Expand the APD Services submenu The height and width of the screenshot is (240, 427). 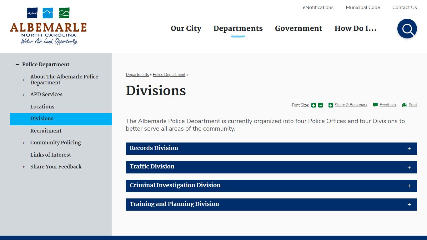(24, 95)
